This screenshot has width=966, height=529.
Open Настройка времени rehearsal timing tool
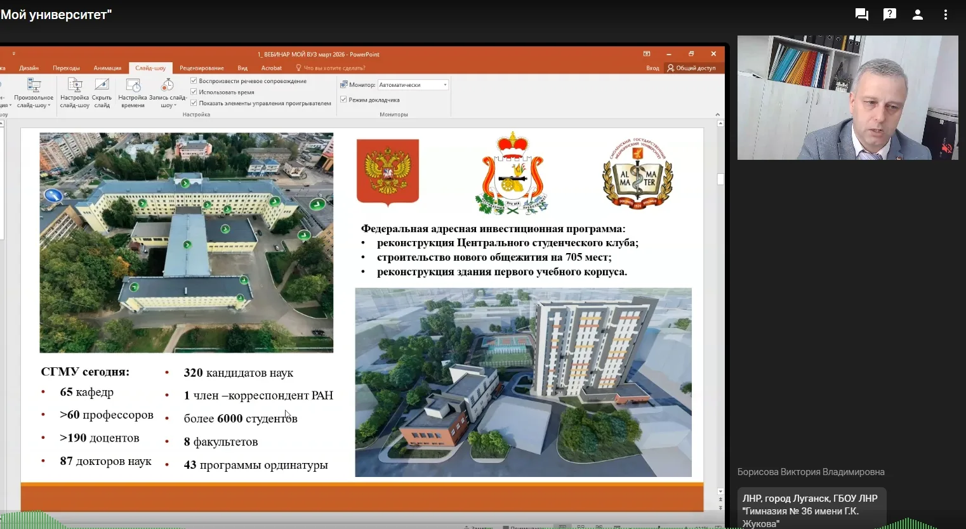click(x=133, y=86)
